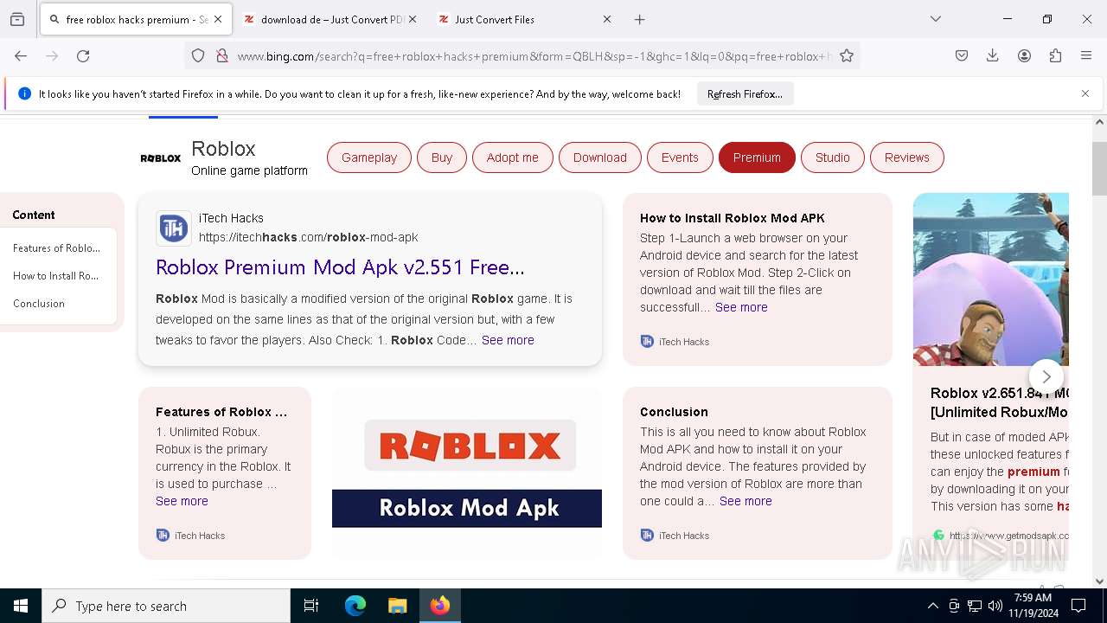Select the Reviews filter pill
1107x623 pixels.
tap(907, 157)
